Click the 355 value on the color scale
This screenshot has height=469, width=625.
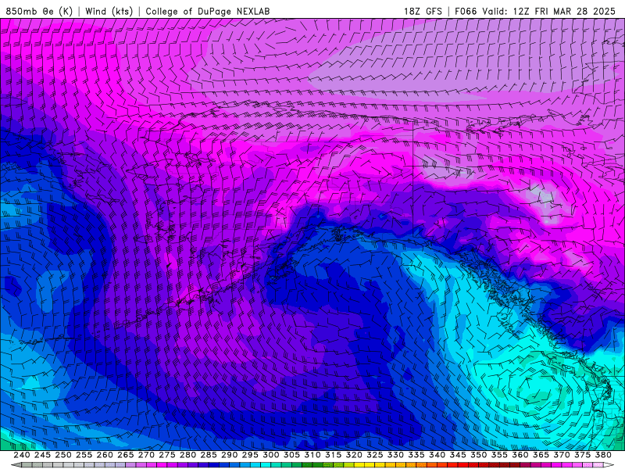coord(499,455)
